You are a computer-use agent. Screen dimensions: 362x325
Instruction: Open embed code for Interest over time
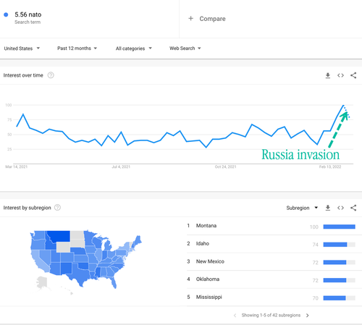[x=340, y=75]
